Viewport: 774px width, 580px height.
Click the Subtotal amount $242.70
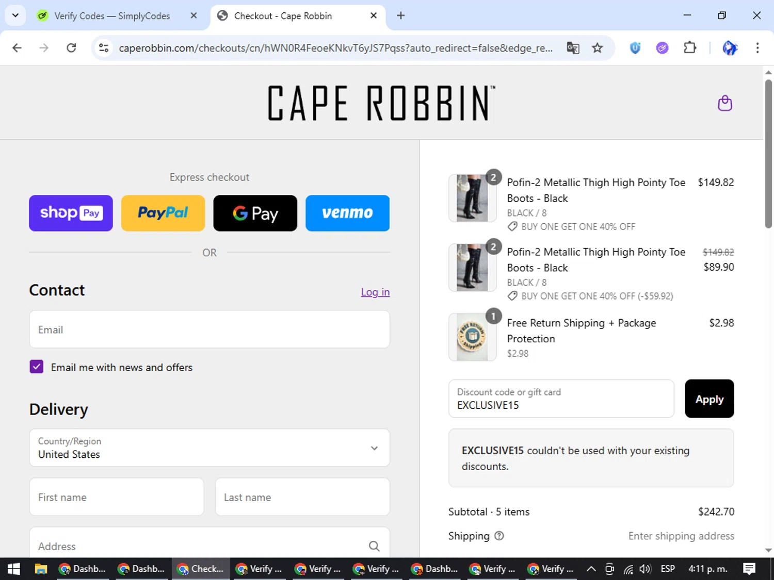click(x=716, y=511)
